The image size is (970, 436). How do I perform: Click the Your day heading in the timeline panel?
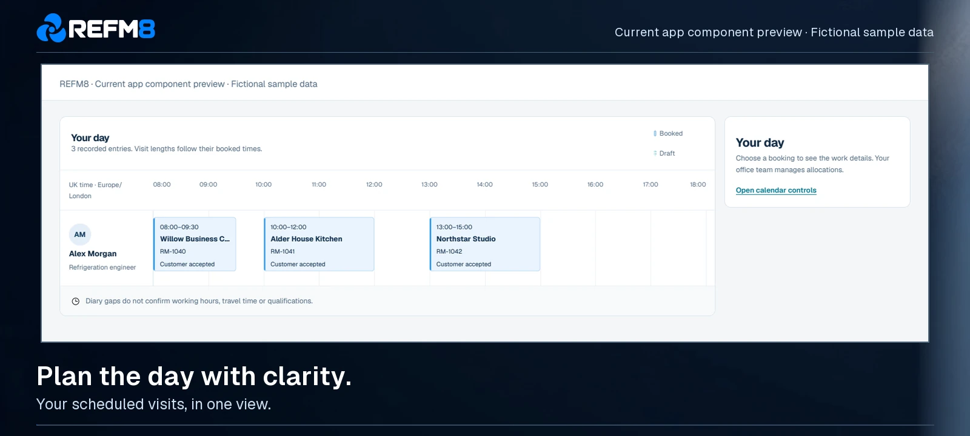[x=90, y=138]
